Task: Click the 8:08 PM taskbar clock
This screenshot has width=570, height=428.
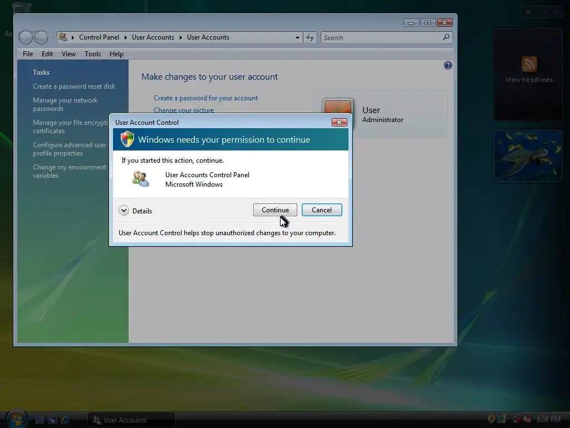Action: [x=548, y=419]
